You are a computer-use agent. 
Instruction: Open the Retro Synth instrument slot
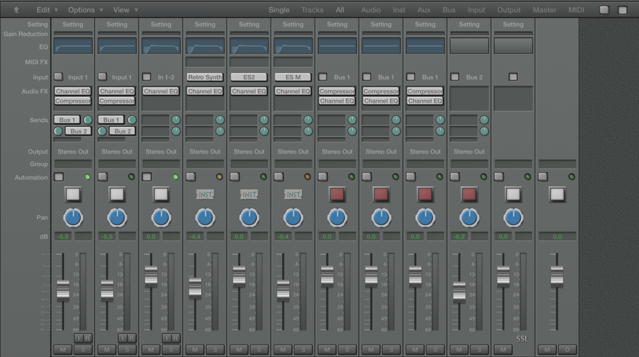tap(205, 77)
